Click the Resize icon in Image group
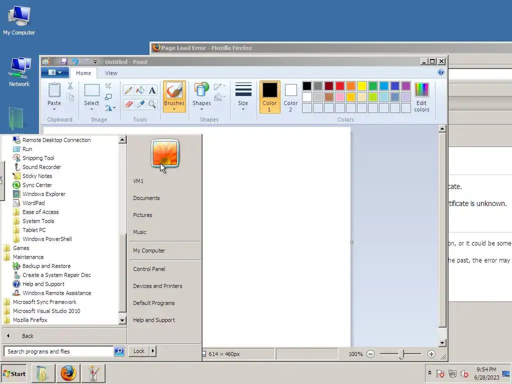 click(108, 97)
